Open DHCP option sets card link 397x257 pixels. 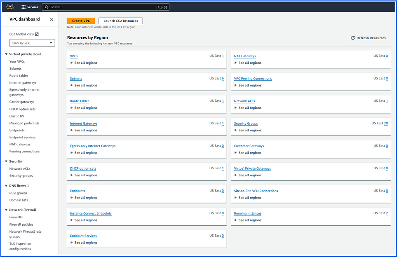tap(83, 168)
